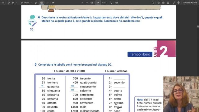Click the word 'millenovecento'
The width and height of the screenshot is (199, 112).
[x=90, y=111]
